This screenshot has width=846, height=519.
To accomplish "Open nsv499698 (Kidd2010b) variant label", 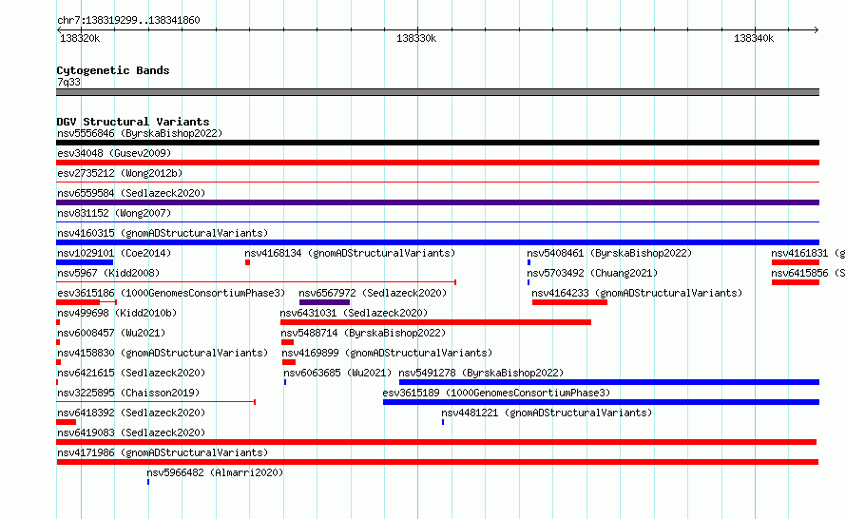I will [x=117, y=313].
